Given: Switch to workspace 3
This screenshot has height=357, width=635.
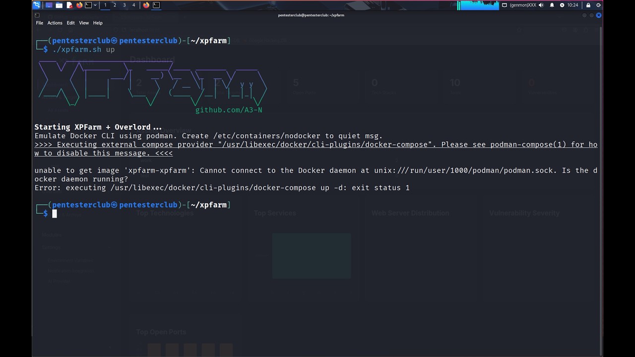Looking at the screenshot, I should pos(124,5).
